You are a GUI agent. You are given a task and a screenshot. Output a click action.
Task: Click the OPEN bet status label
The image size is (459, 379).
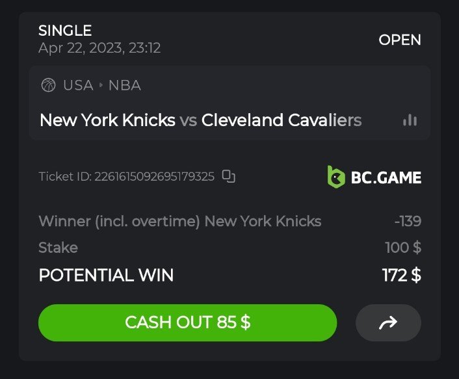[400, 40]
